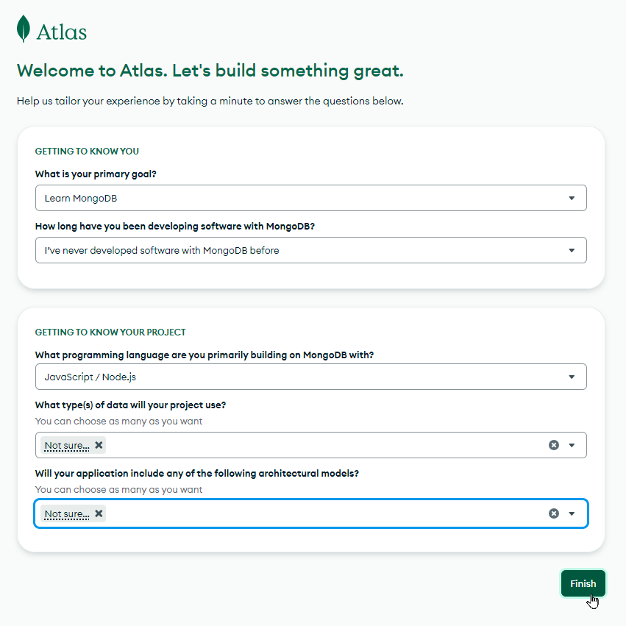This screenshot has width=626, height=626.
Task: Click the Not sure chip label under architectural models
Action: click(67, 513)
